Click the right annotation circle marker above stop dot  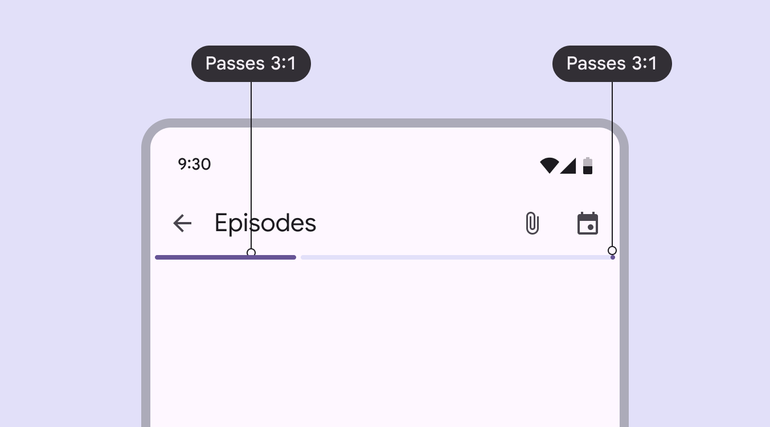[x=612, y=251]
